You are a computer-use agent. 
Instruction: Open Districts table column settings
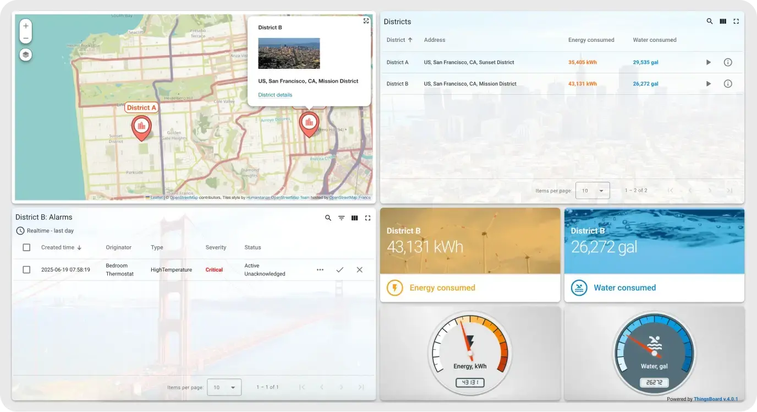[723, 21]
